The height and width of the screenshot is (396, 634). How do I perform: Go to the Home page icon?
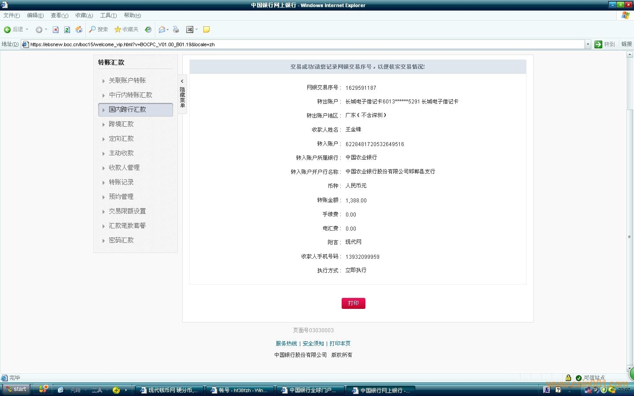[x=79, y=29]
